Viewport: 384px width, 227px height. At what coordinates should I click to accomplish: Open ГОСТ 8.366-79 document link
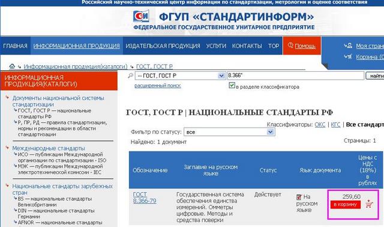click(x=145, y=198)
